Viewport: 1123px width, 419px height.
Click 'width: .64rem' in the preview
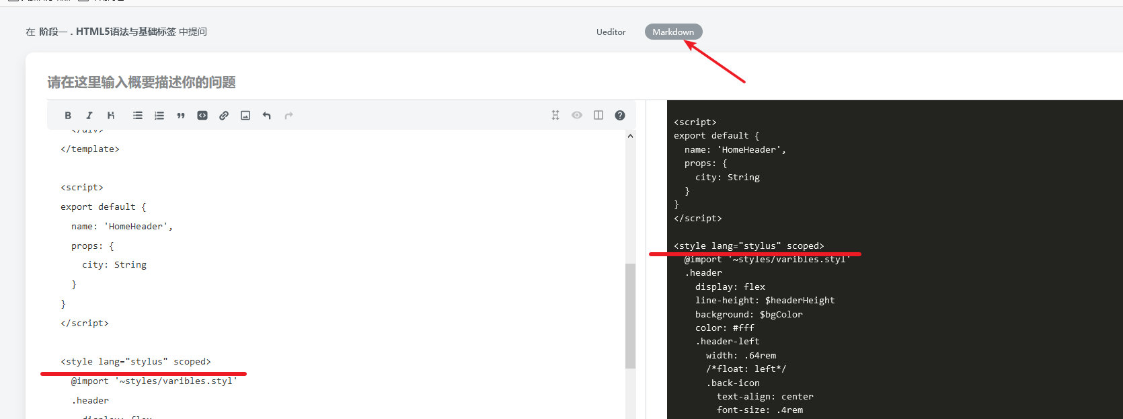[x=741, y=356]
